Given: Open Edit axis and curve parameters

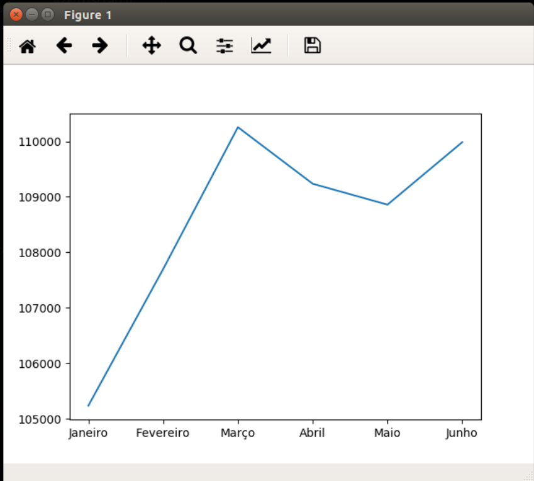Looking at the screenshot, I should point(261,45).
